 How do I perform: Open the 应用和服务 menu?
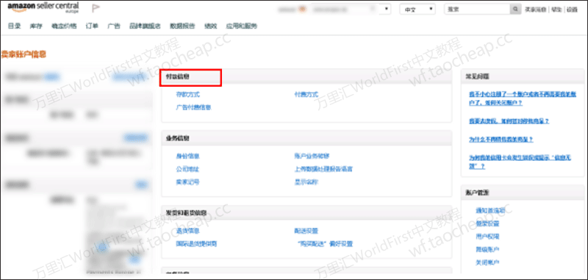click(x=242, y=26)
